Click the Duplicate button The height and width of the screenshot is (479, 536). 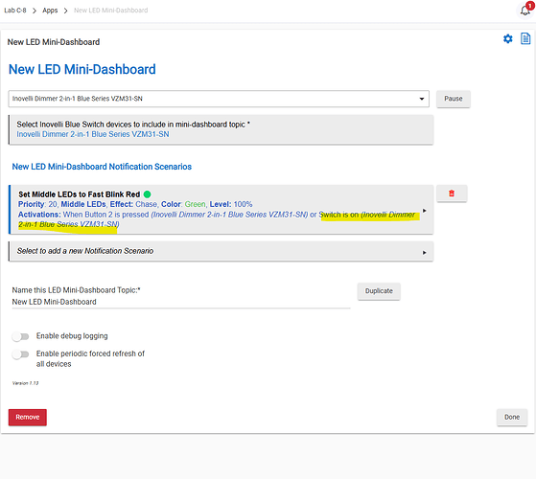click(379, 291)
